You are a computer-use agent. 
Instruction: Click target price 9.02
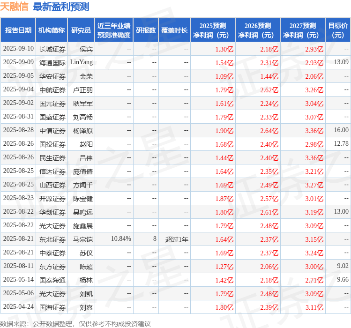pos(343,266)
